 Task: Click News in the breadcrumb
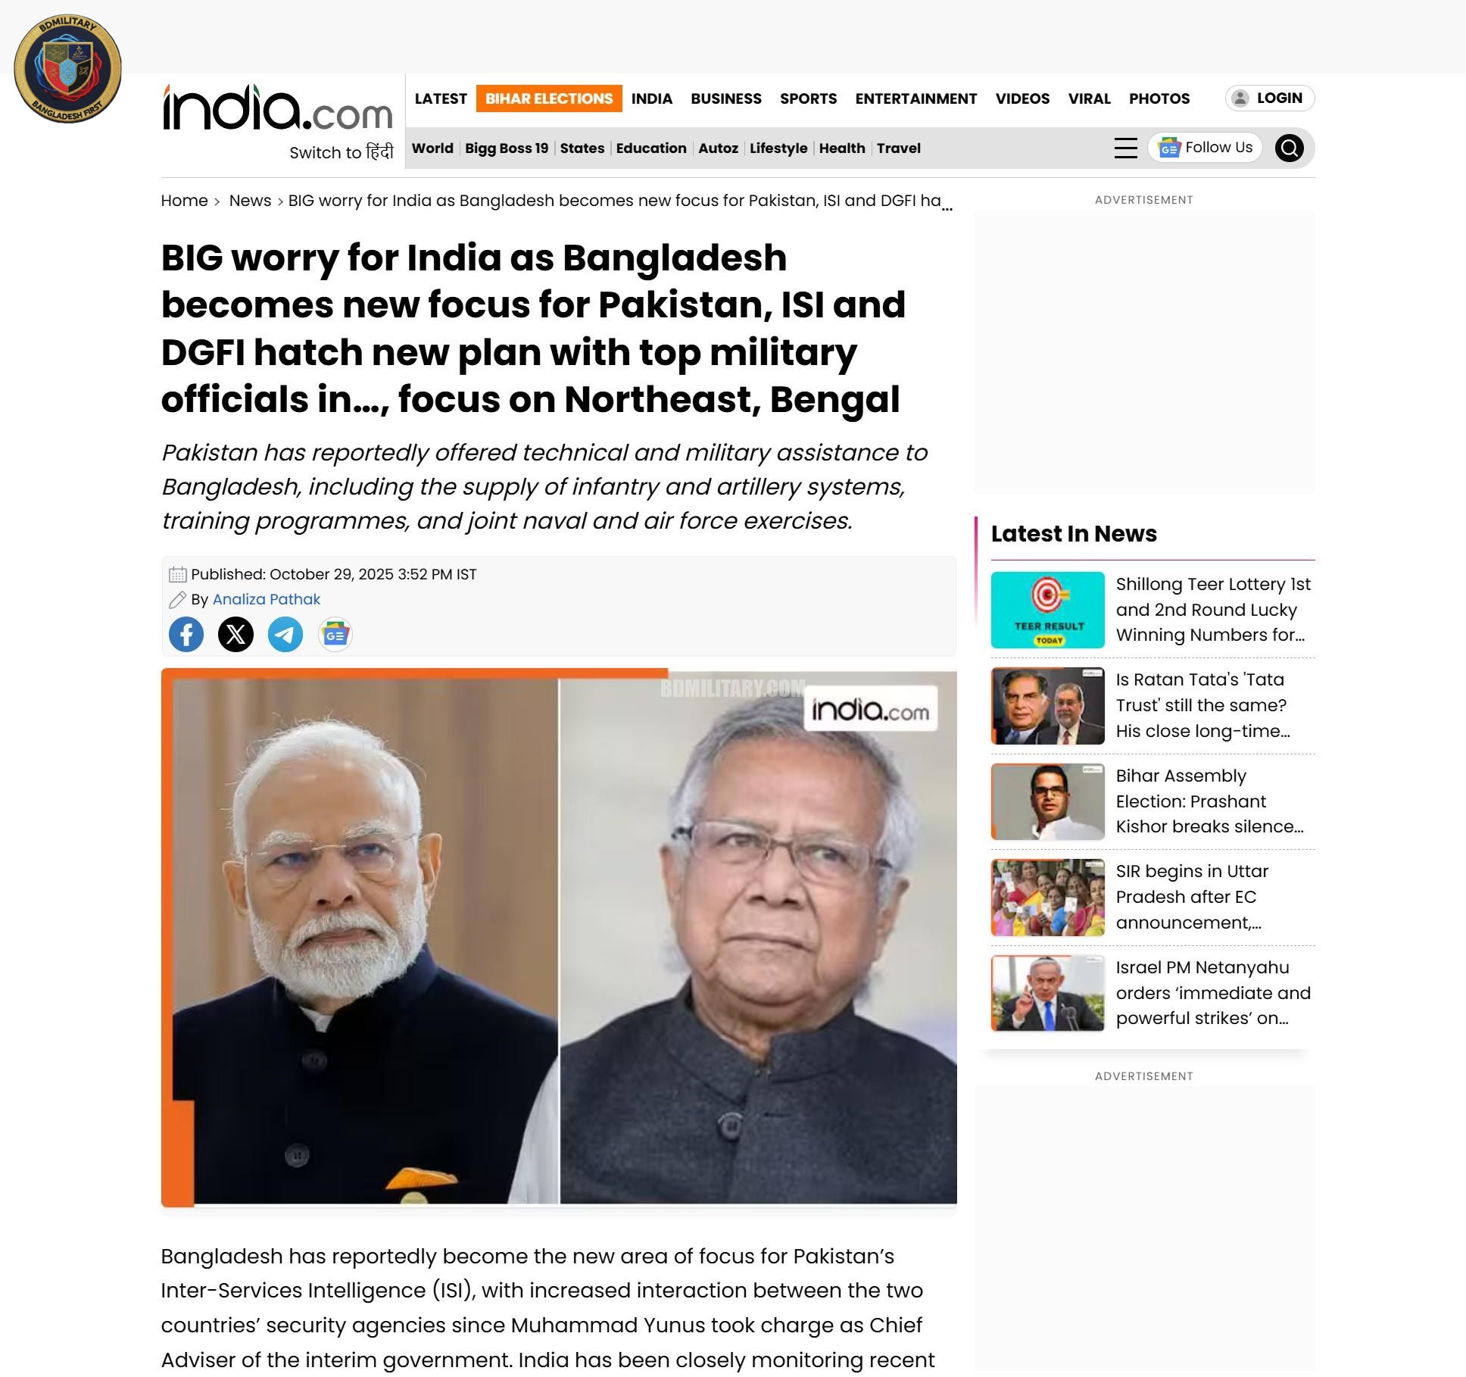[250, 200]
